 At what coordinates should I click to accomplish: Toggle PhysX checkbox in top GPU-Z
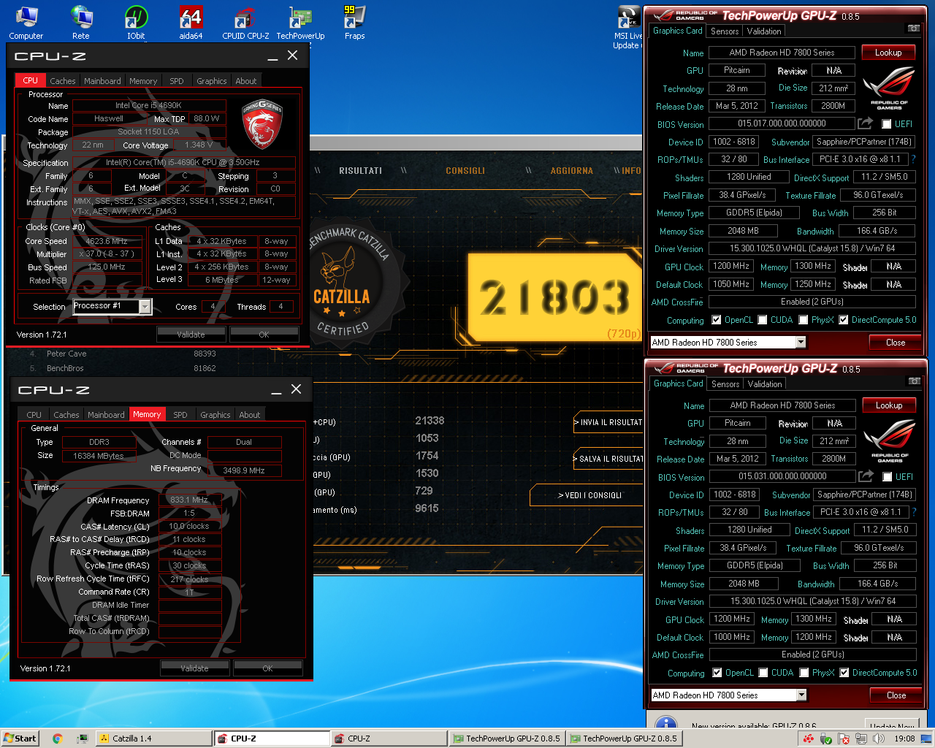click(804, 320)
